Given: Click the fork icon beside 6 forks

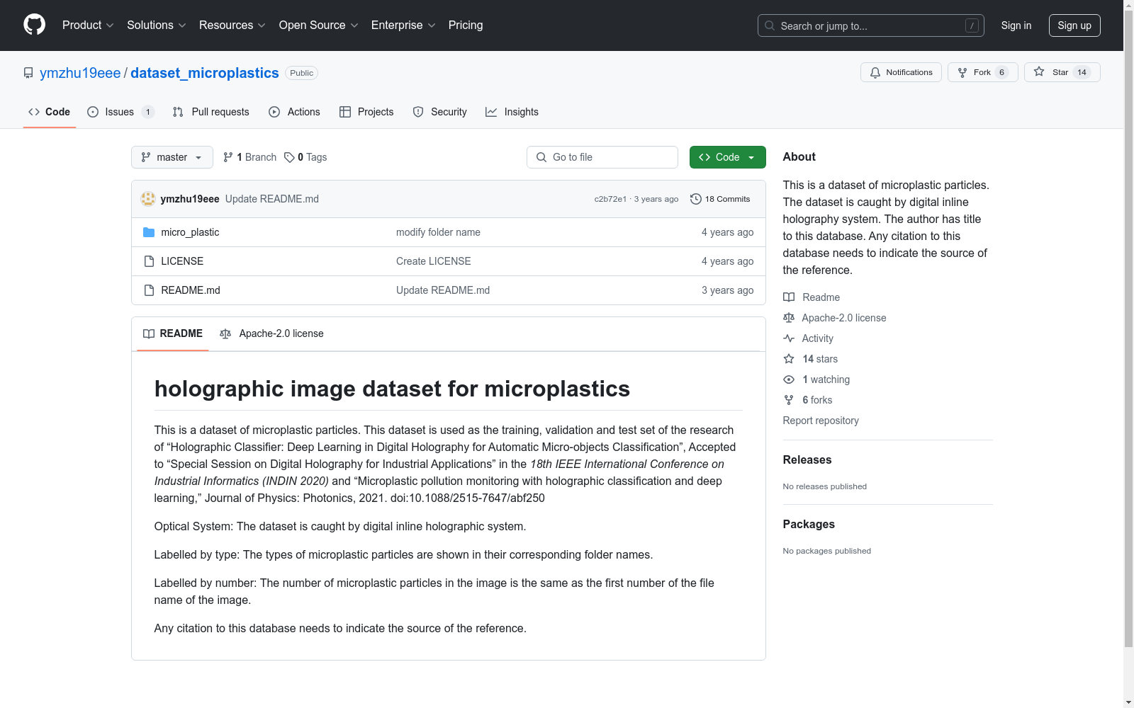Looking at the screenshot, I should click(789, 400).
